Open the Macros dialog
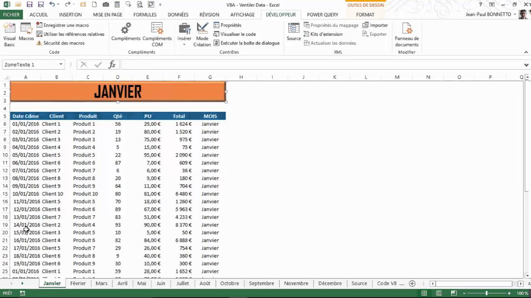The height and width of the screenshot is (298, 531). click(x=26, y=32)
